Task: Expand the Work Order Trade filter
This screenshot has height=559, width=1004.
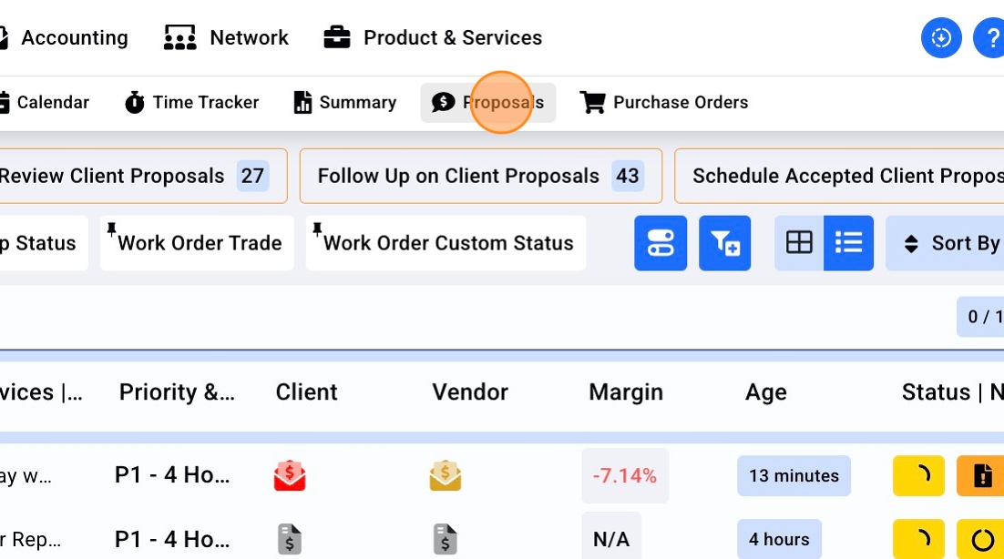Action: click(198, 243)
